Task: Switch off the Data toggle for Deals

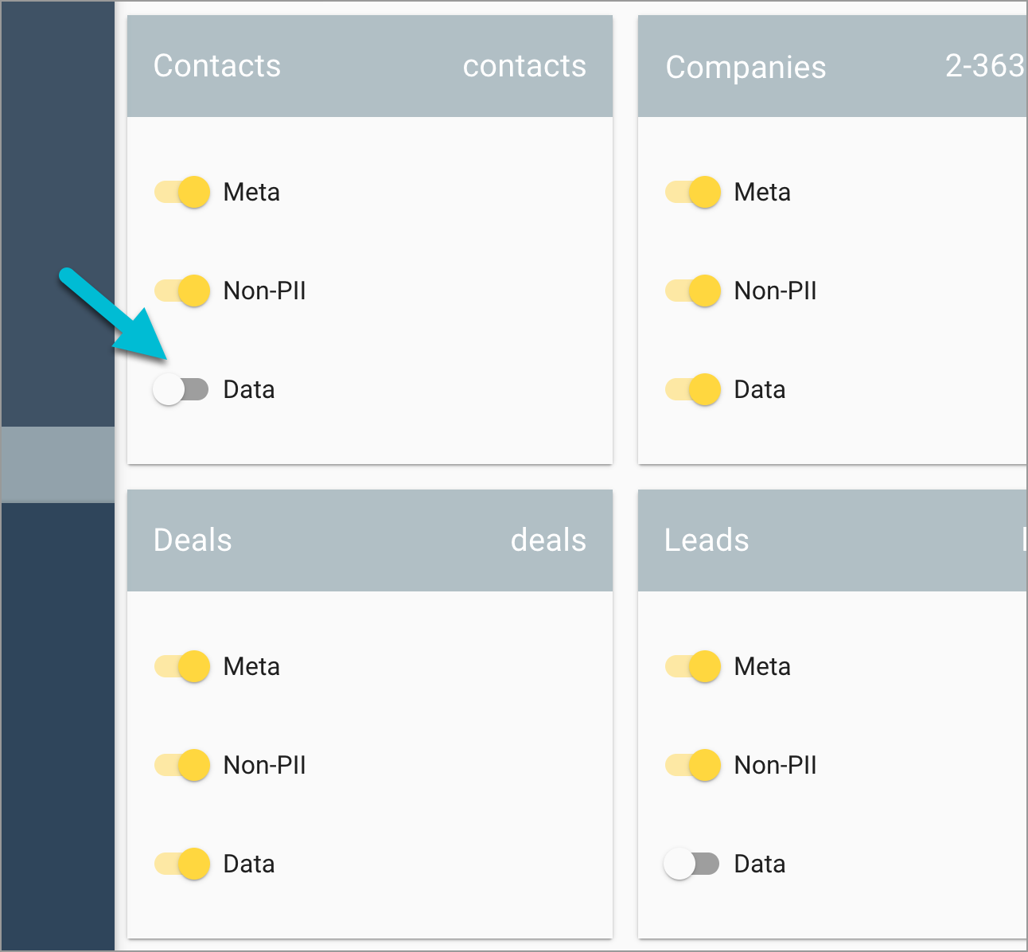Action: [182, 864]
